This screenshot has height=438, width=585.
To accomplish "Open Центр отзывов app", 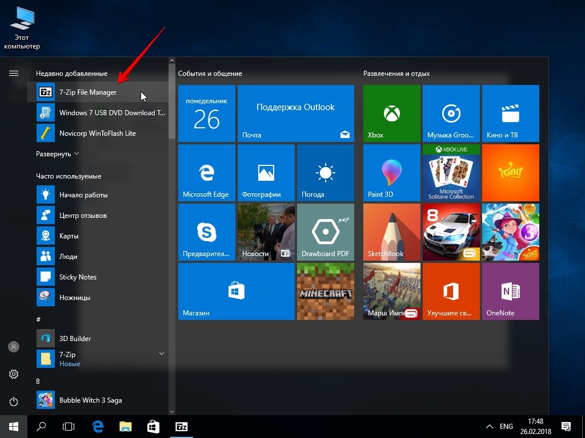I will tap(98, 215).
